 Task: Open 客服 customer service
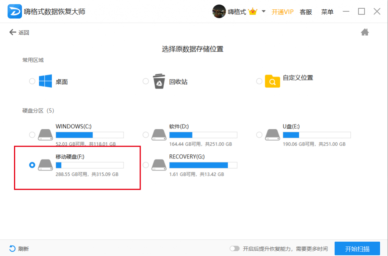(306, 12)
